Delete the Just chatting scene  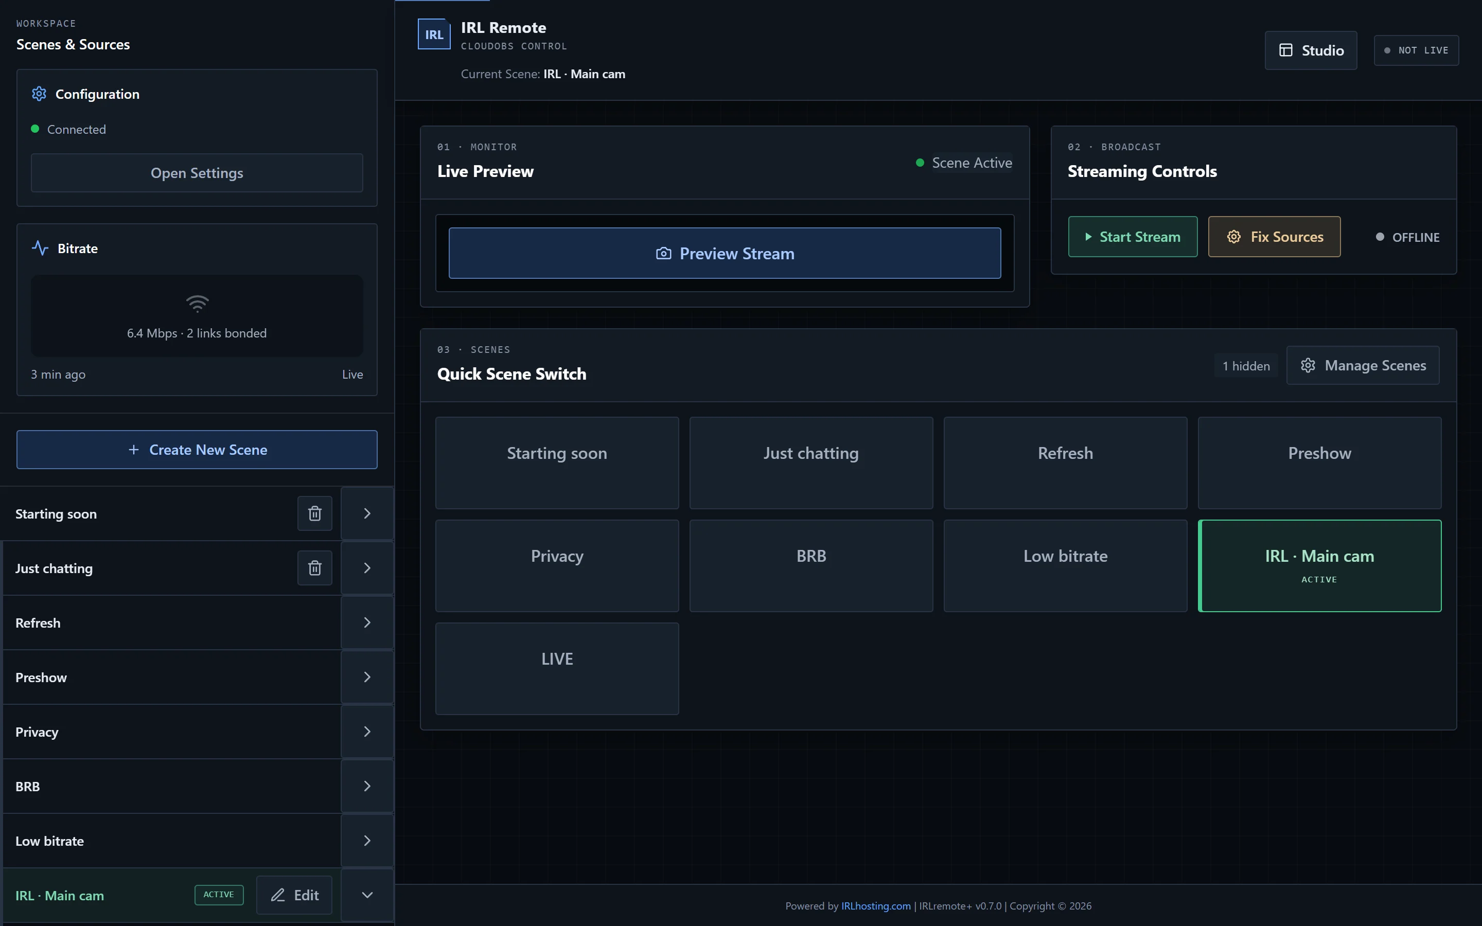(x=315, y=568)
